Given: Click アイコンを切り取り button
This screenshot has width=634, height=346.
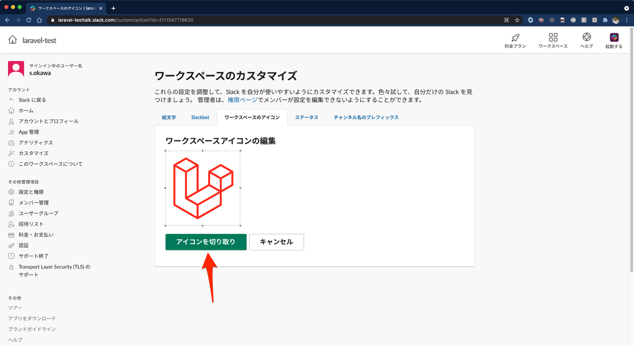Looking at the screenshot, I should coord(206,242).
